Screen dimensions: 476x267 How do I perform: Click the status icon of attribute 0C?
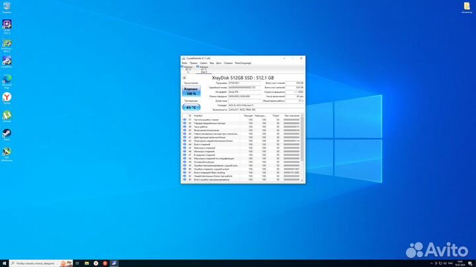(184, 130)
